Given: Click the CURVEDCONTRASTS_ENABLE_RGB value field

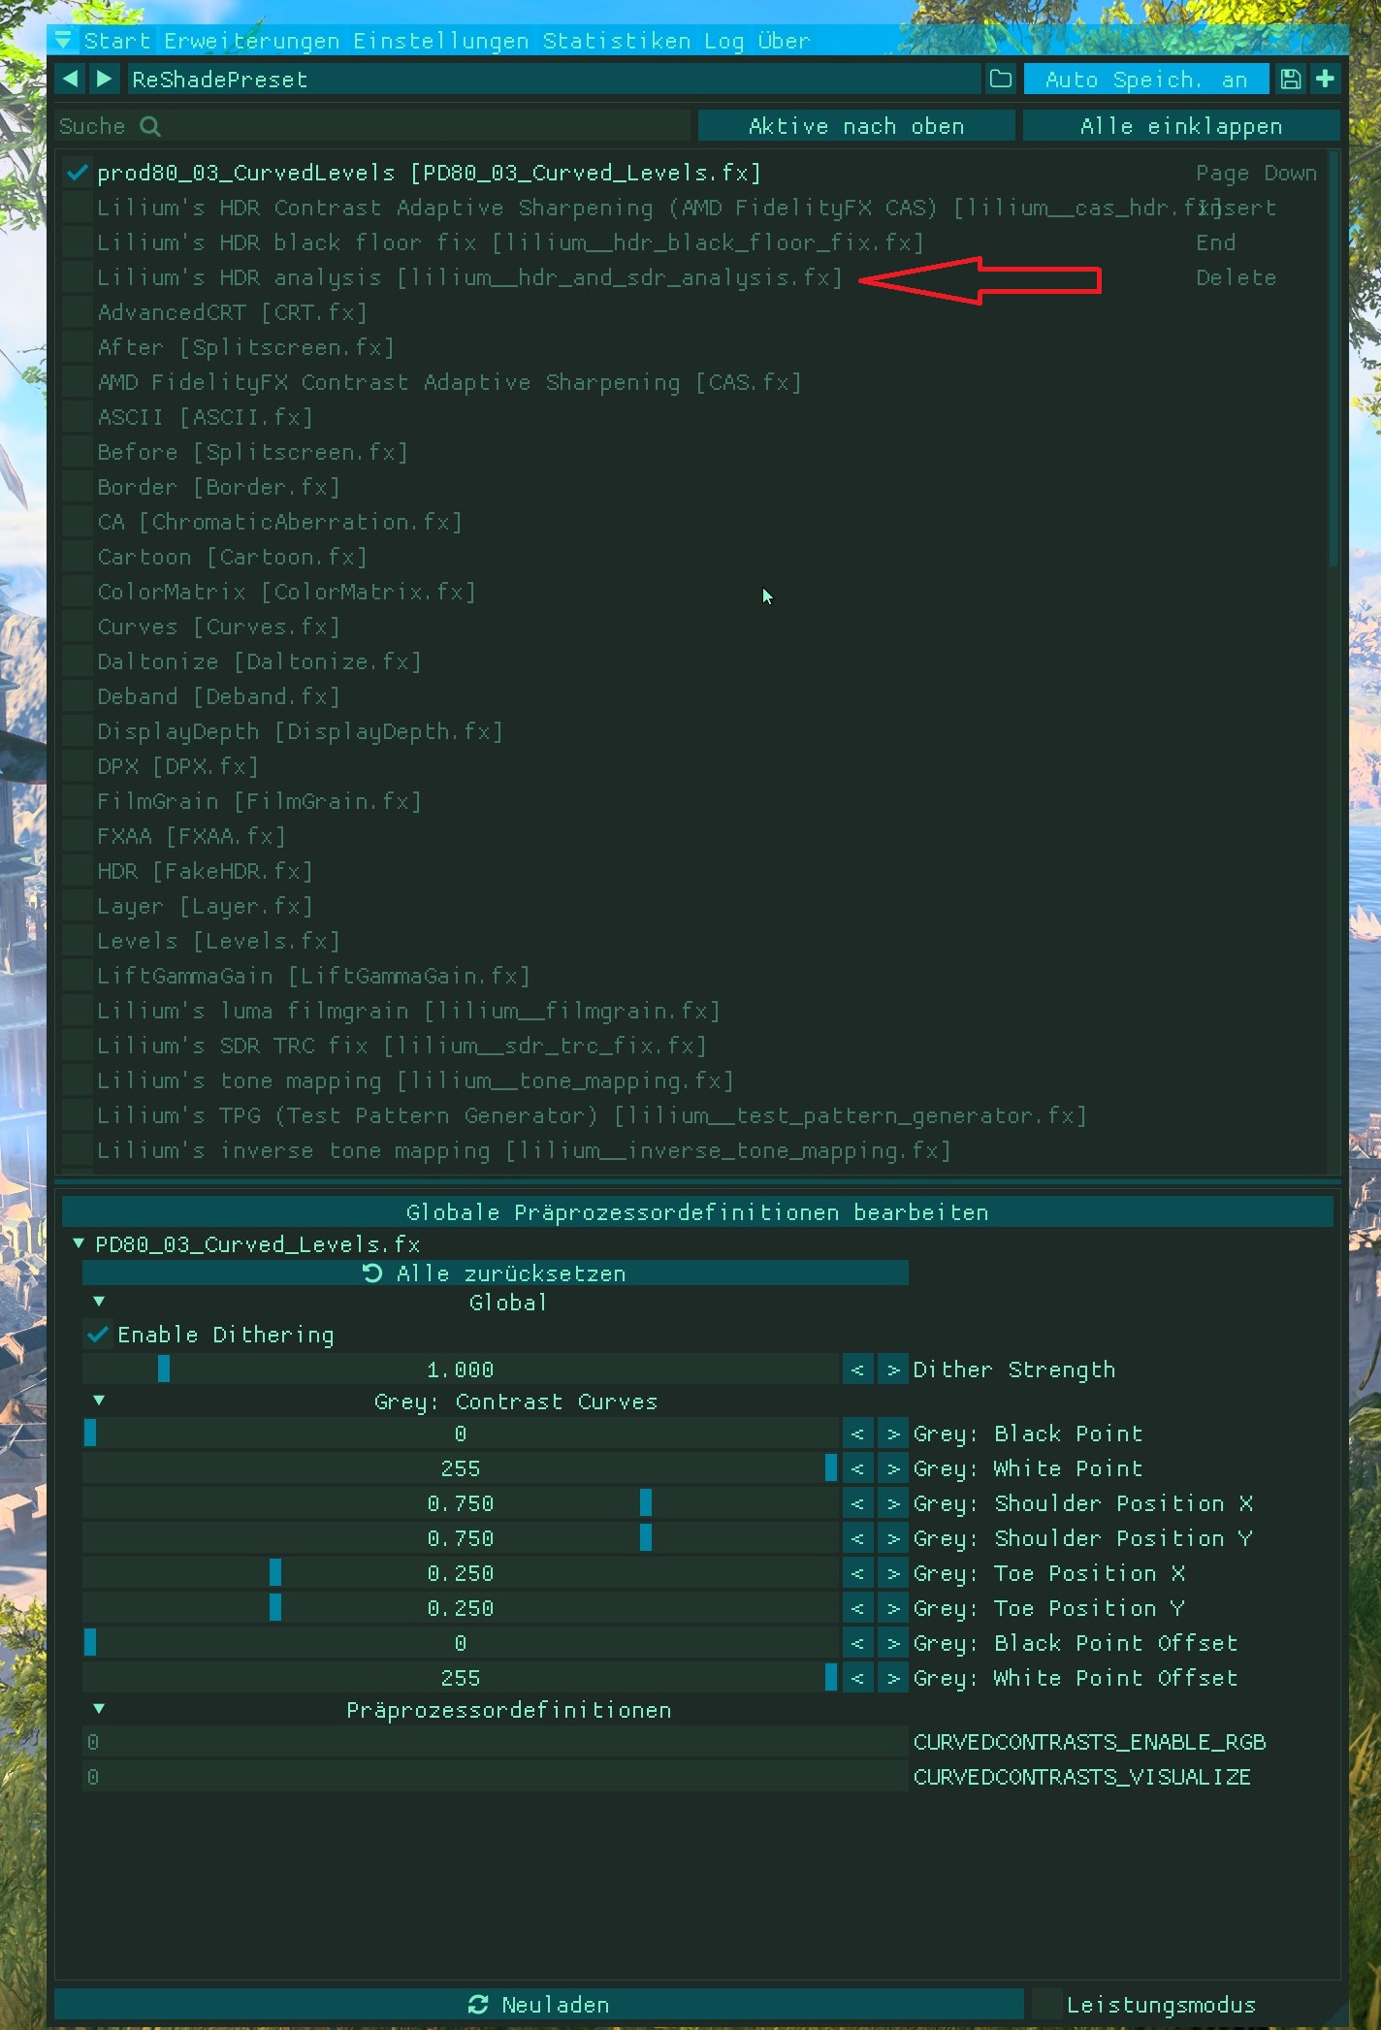Looking at the screenshot, I should pos(495,1742).
